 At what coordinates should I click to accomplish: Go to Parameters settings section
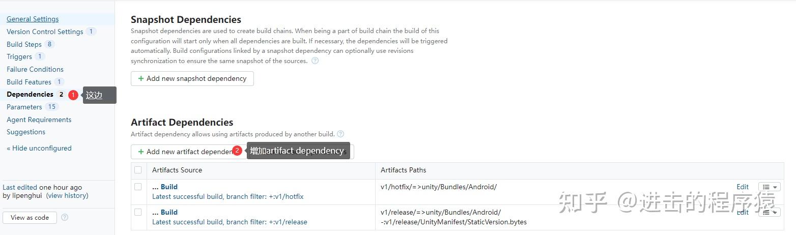click(x=24, y=107)
